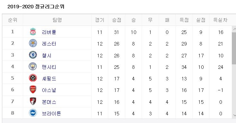Open the 첼시 team link
Screen dimensions: 236x123
point(47,55)
